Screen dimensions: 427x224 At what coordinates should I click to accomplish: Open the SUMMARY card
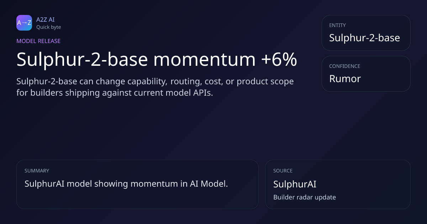click(x=137, y=184)
